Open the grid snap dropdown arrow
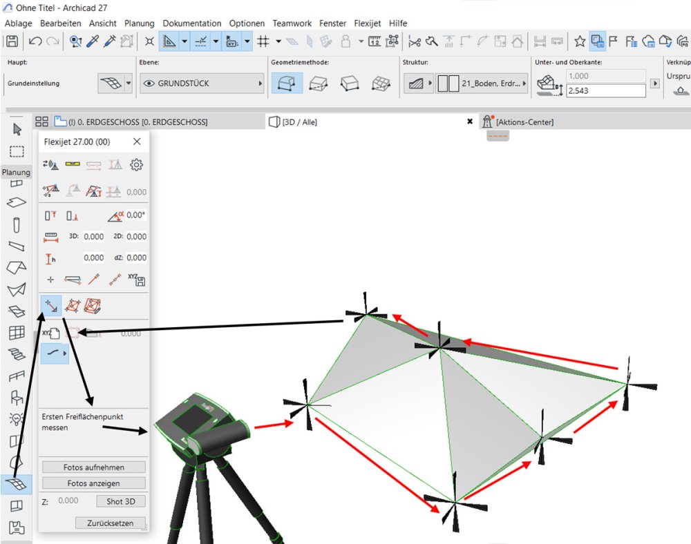This screenshot has width=691, height=544. (278, 41)
